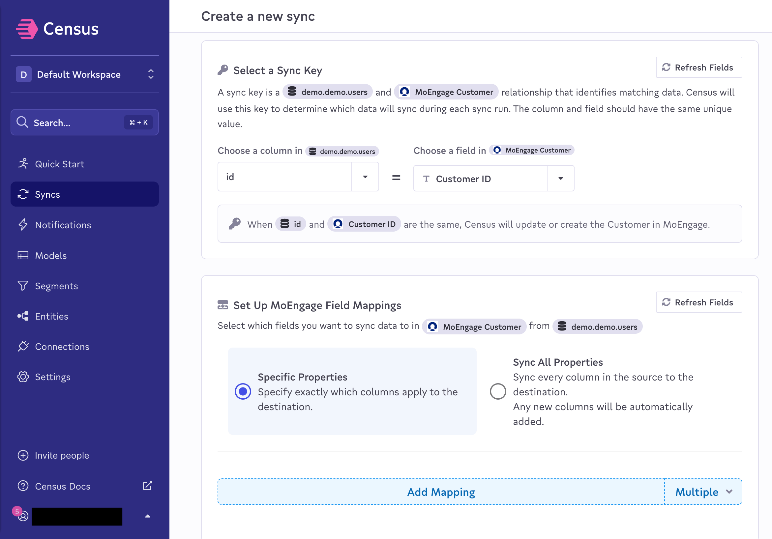
Task: Click demo.demo.users chip in sync key description
Action: coord(328,92)
